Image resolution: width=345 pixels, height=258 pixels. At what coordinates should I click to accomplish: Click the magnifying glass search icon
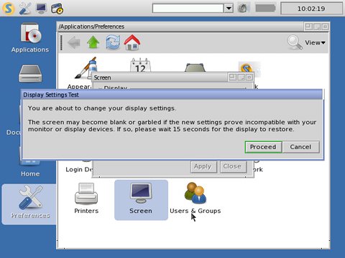pyautogui.click(x=295, y=42)
